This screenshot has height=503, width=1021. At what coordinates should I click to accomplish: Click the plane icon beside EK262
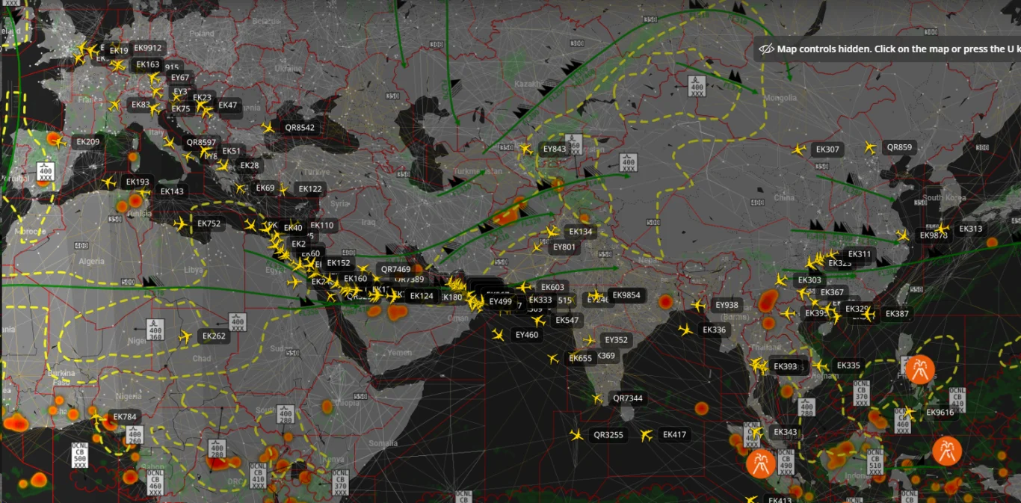pyautogui.click(x=185, y=336)
